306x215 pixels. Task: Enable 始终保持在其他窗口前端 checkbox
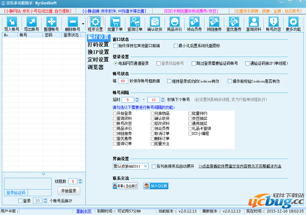[x=115, y=46]
